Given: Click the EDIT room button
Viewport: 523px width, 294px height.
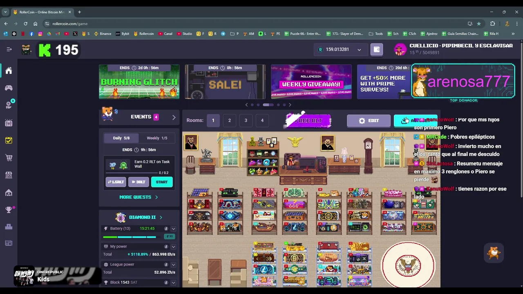Looking at the screenshot, I should click(x=369, y=121).
